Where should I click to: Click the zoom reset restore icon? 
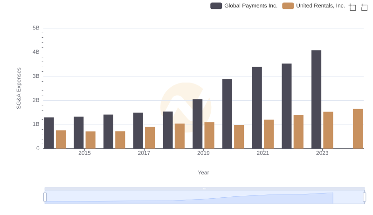click(x=364, y=7)
